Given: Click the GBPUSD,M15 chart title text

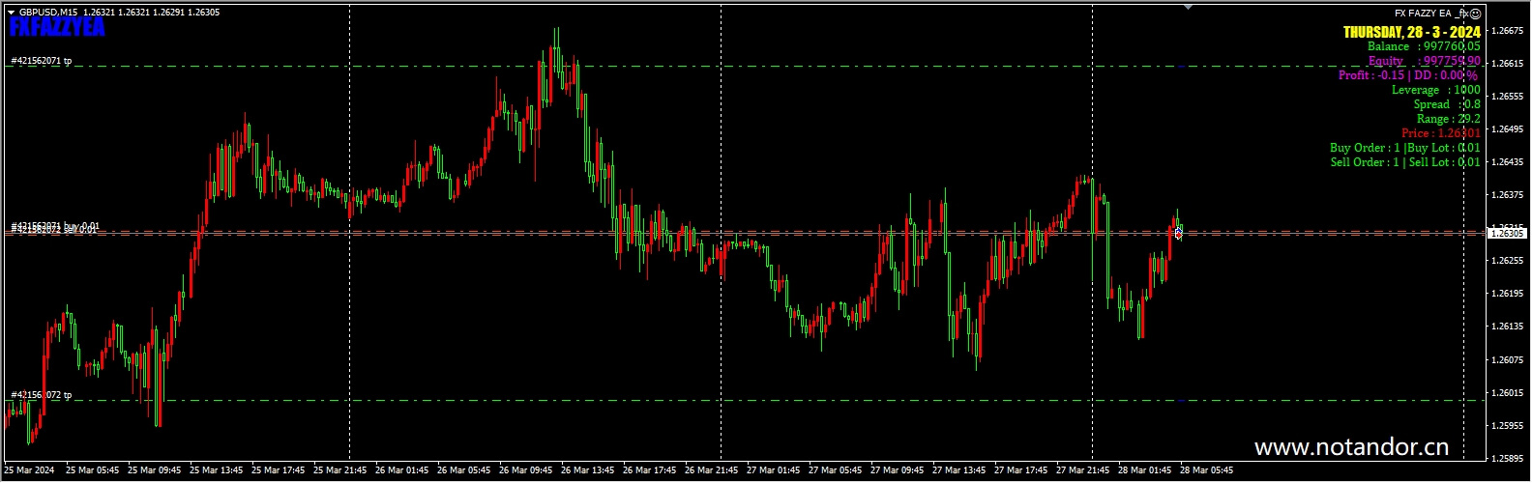Looking at the screenshot, I should (x=50, y=13).
